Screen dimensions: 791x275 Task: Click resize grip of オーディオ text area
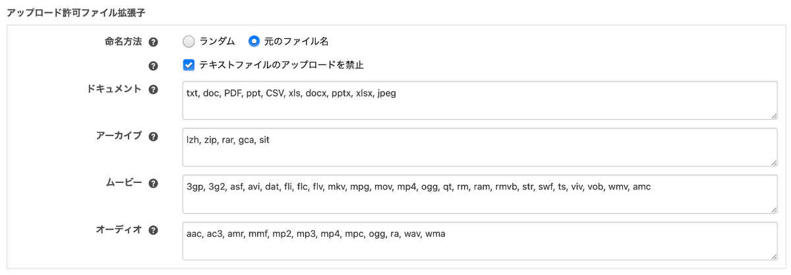(774, 257)
